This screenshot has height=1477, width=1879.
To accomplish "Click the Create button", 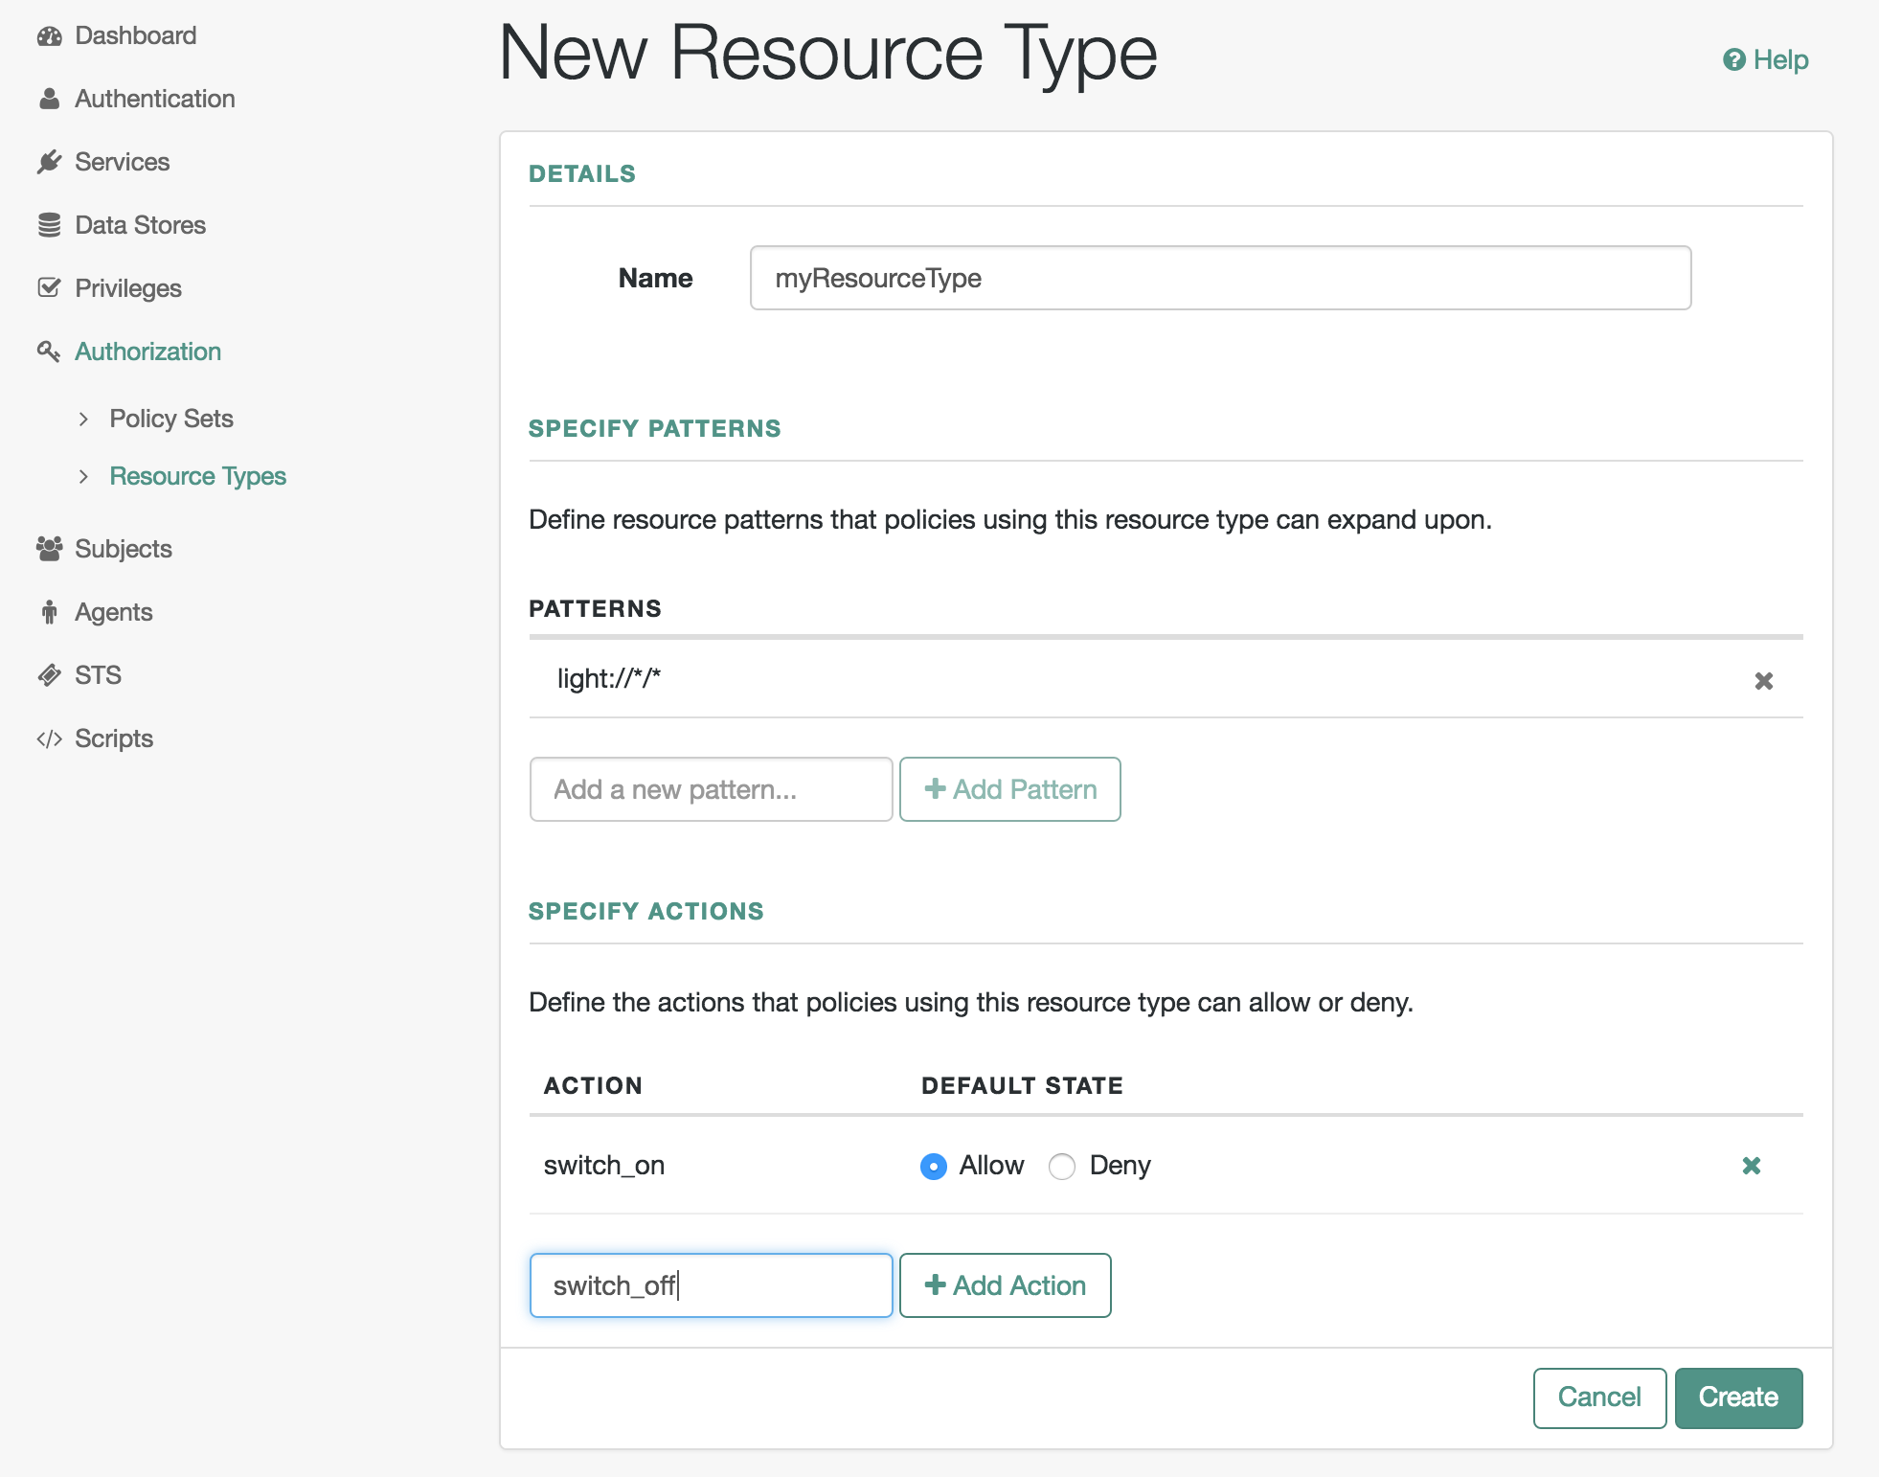I will tap(1738, 1397).
